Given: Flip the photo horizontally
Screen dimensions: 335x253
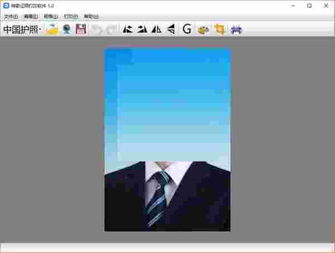Looking at the screenshot, I should (156, 29).
